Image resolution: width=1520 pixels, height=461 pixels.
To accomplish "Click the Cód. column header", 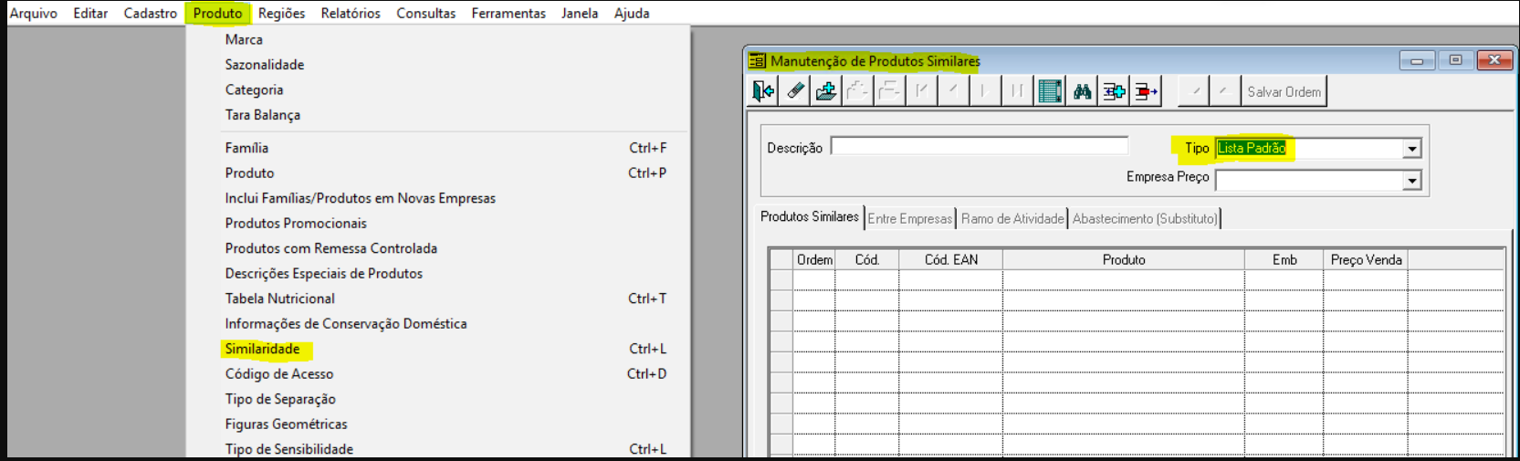I will click(867, 260).
